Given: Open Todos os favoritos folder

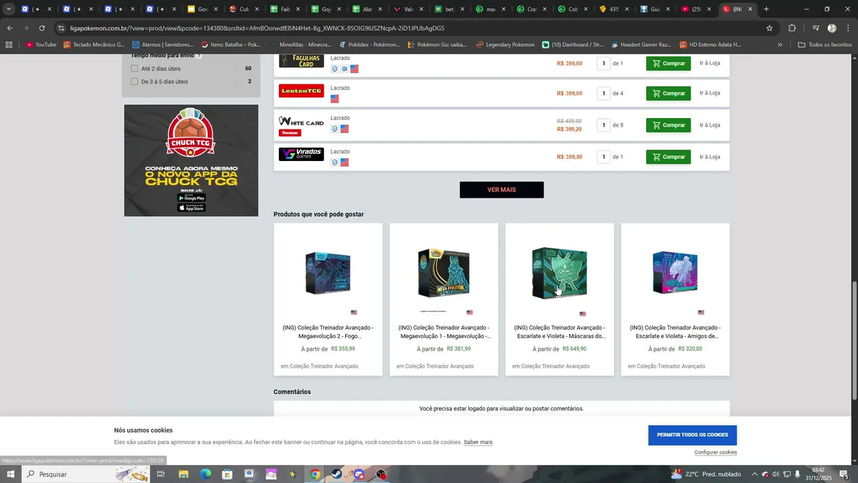Looking at the screenshot, I should (x=824, y=45).
